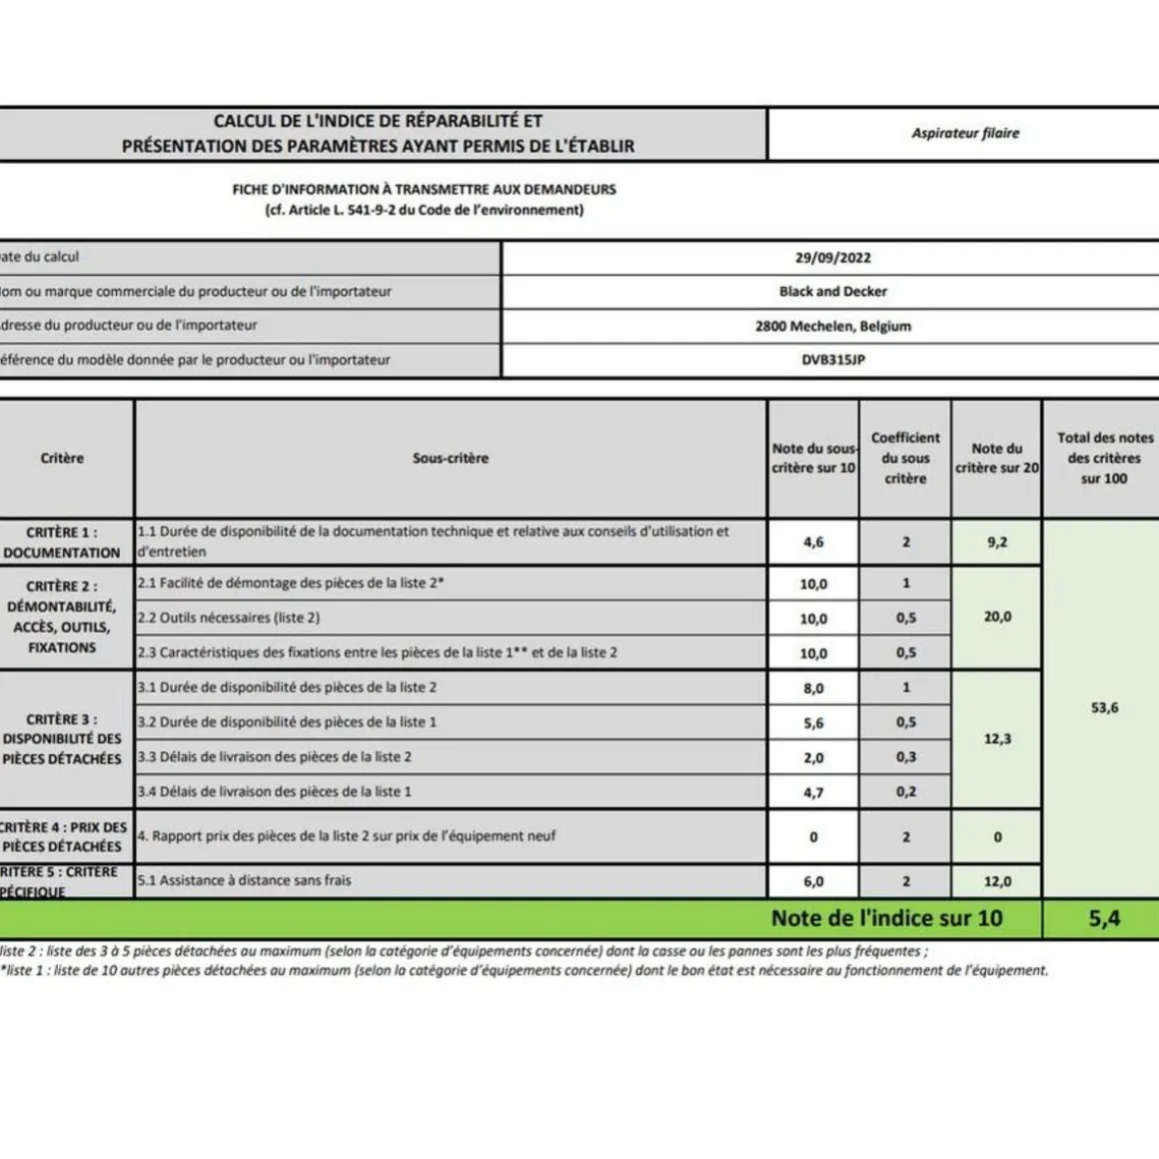Click the 'Total des notes des critères sur 100' header
Image resolution: width=1159 pixels, height=1159 pixels.
[1104, 459]
